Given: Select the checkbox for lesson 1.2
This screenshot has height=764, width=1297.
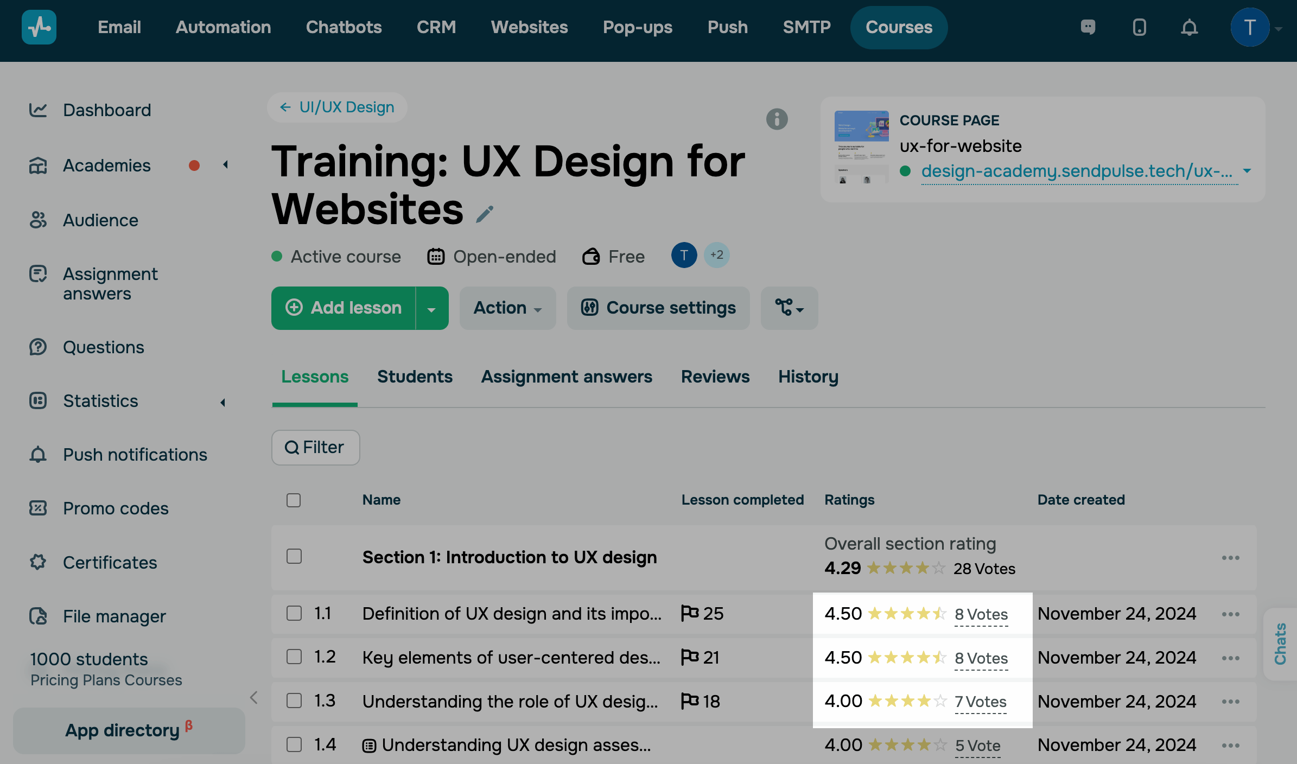Looking at the screenshot, I should click(x=294, y=657).
